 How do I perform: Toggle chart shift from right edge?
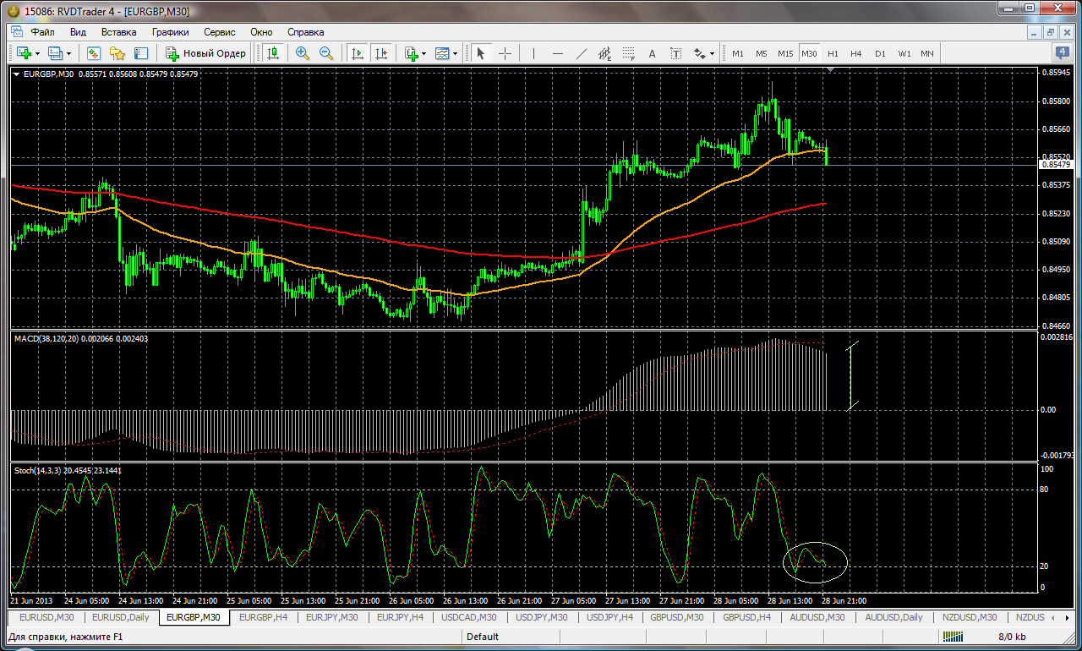tap(382, 53)
